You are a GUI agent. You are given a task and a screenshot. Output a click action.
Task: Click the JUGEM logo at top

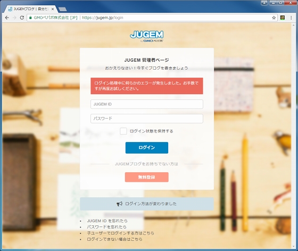(146, 36)
